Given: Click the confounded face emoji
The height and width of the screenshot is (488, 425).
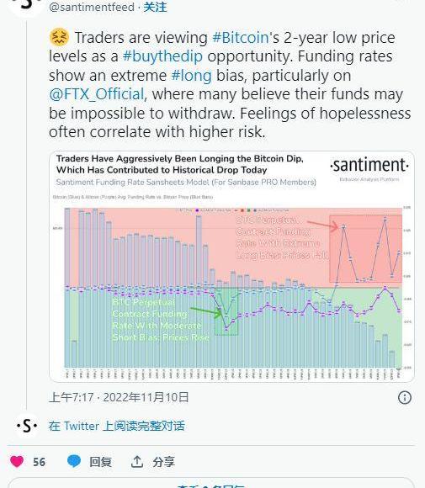Looking at the screenshot, I should [x=59, y=38].
